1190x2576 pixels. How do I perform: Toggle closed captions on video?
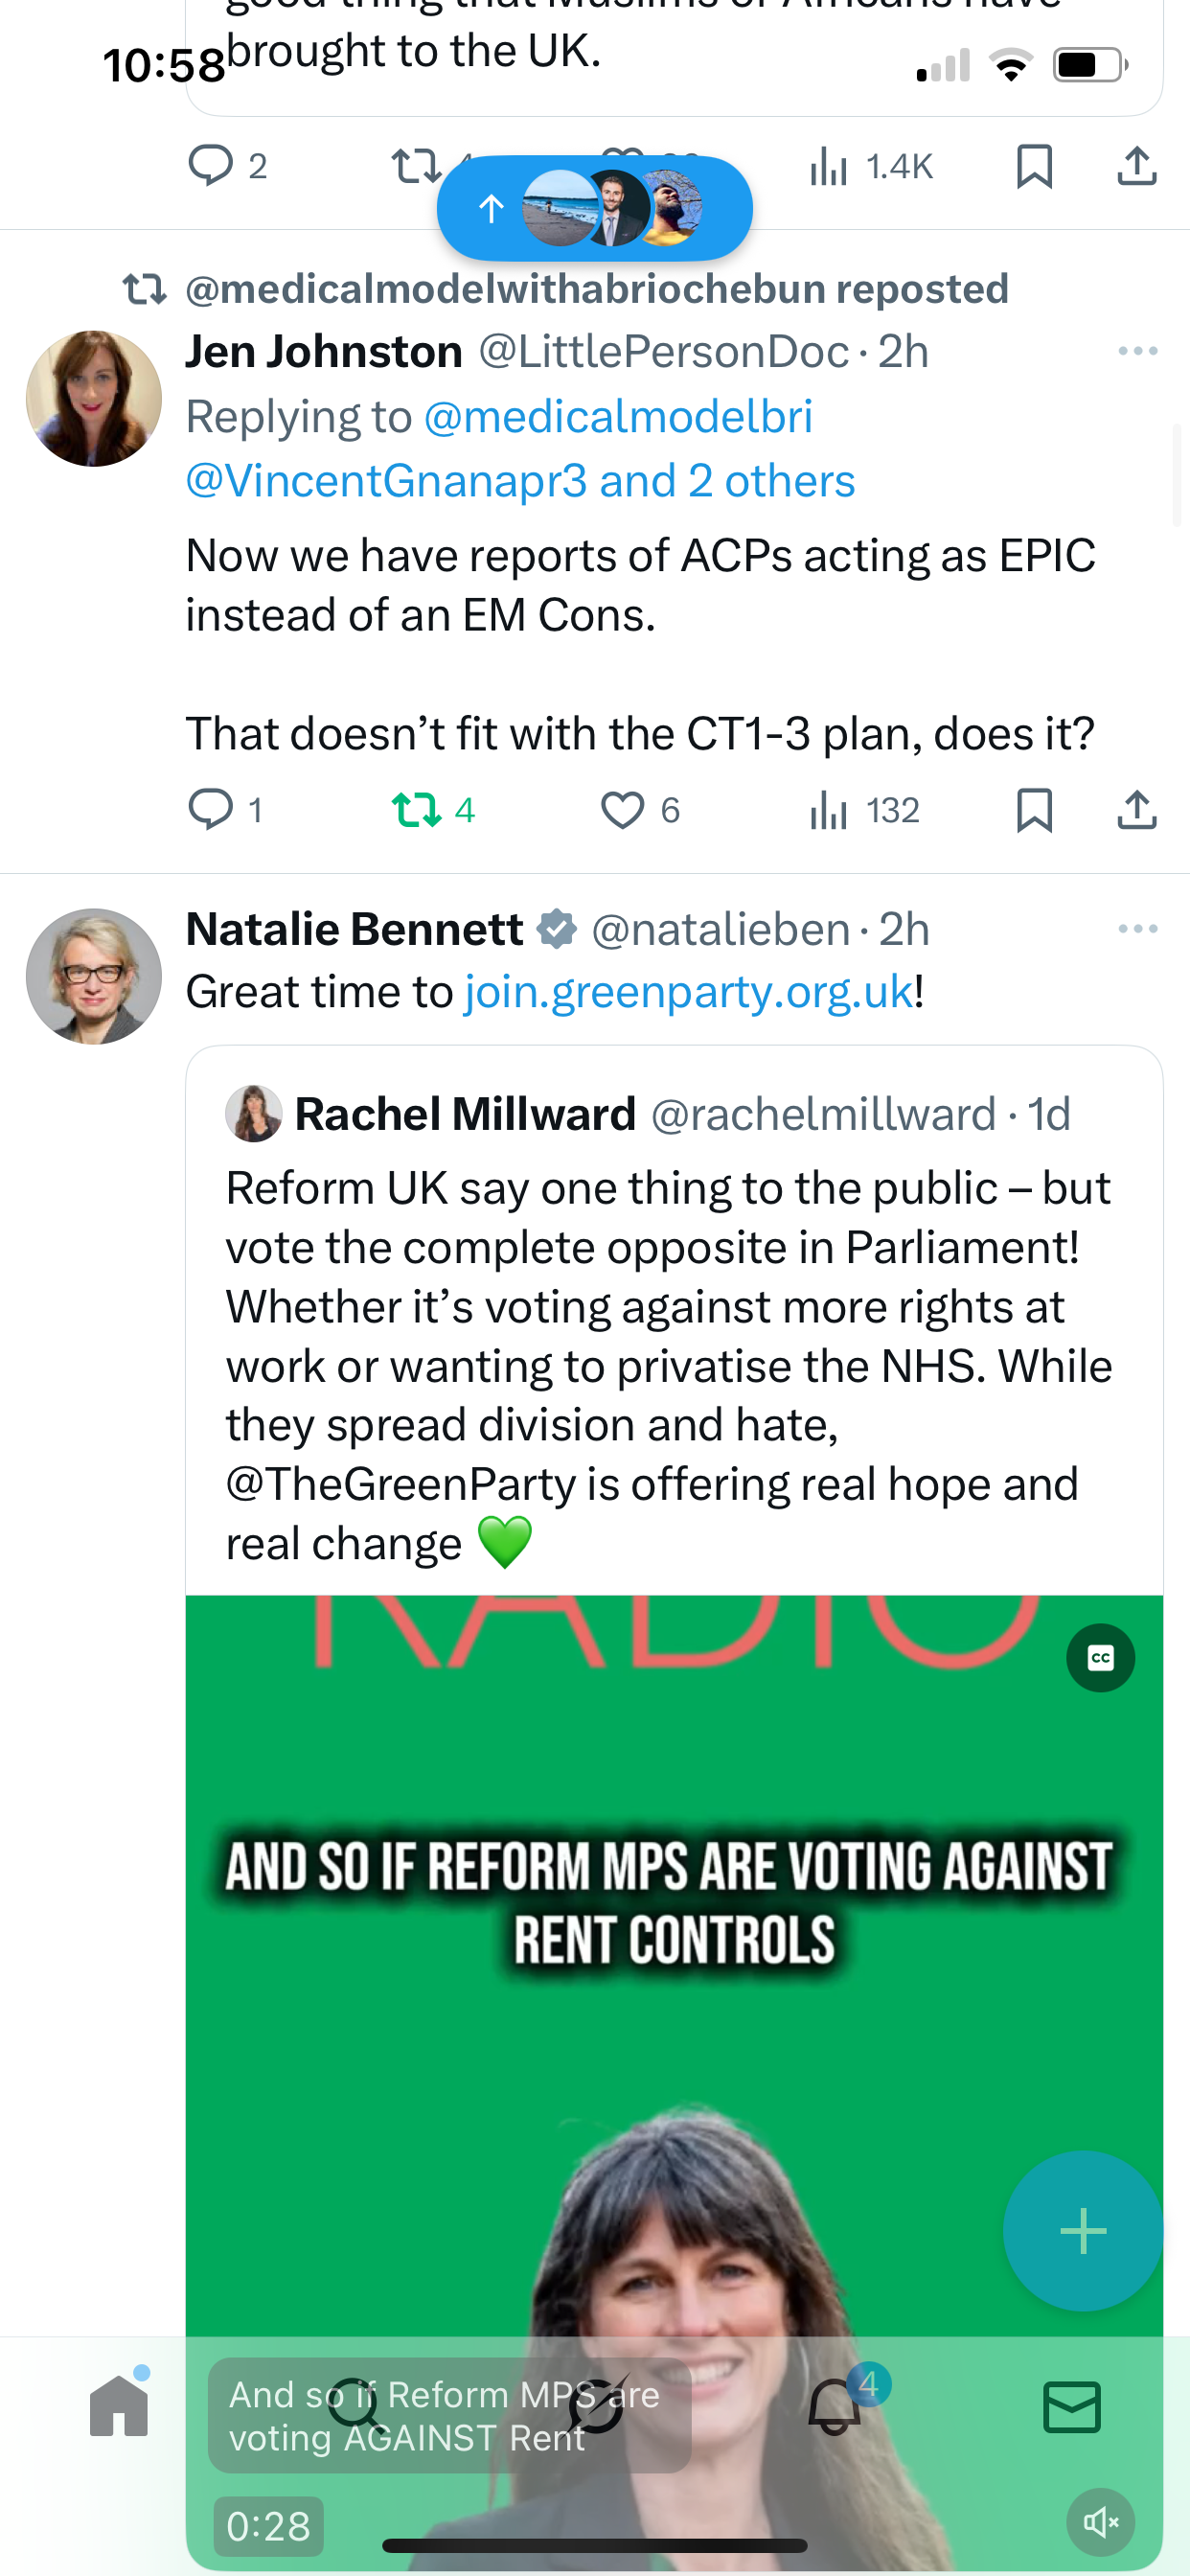point(1100,1658)
